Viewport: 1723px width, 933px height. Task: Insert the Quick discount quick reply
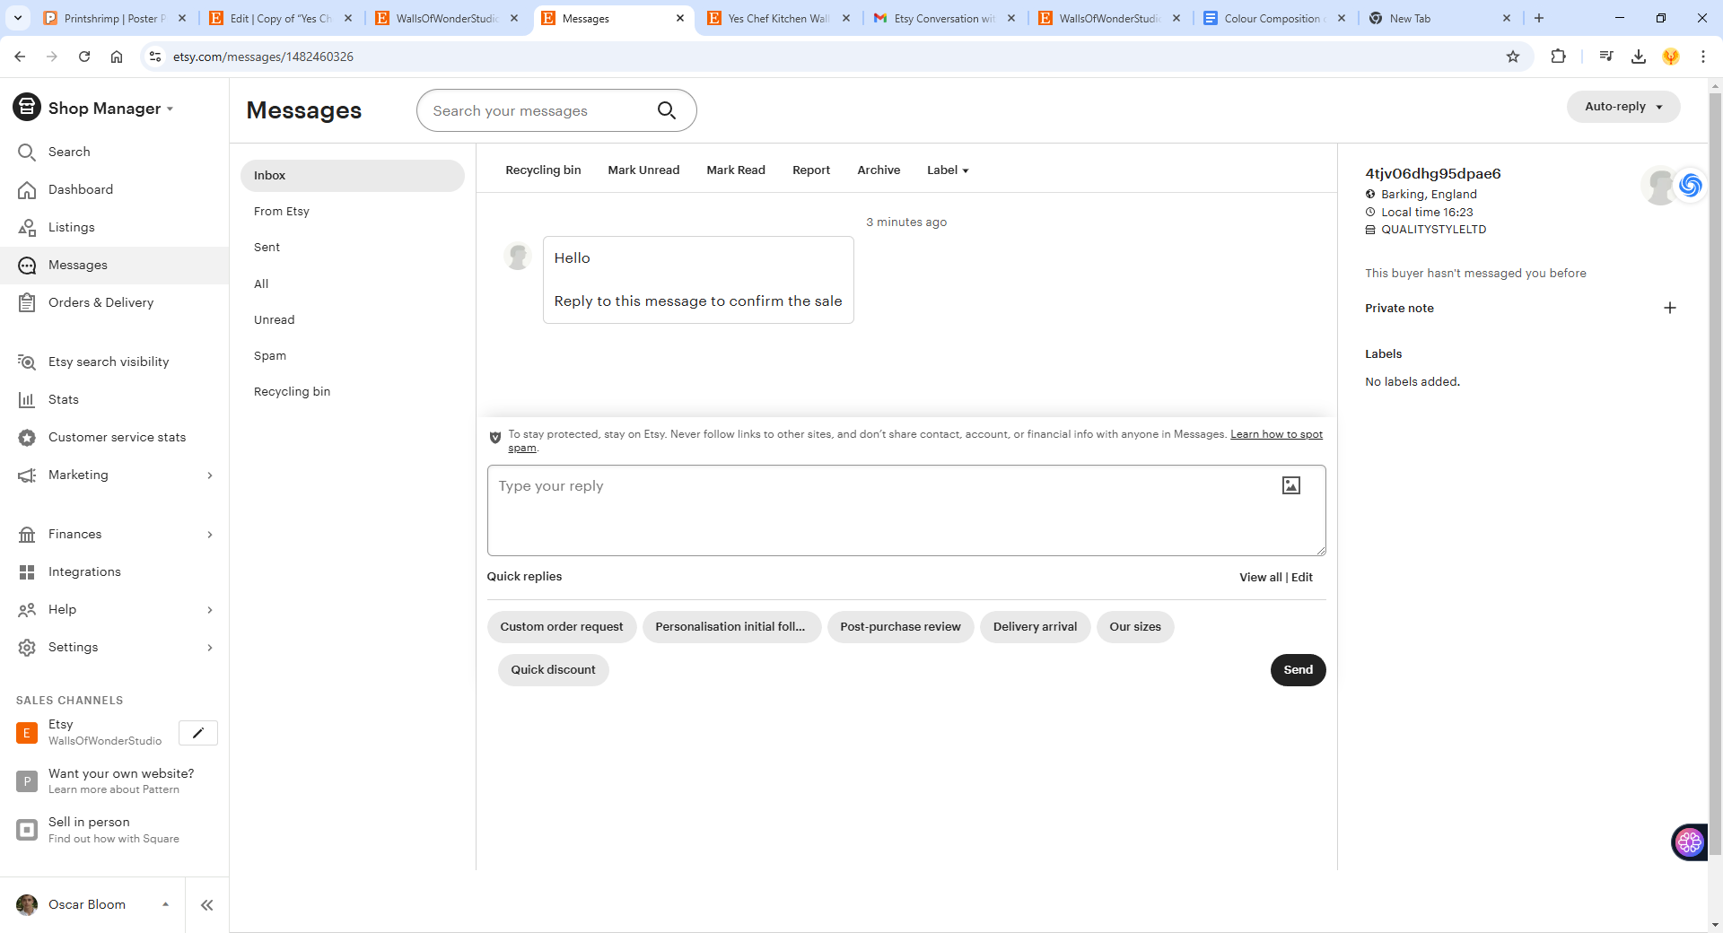pyautogui.click(x=553, y=670)
